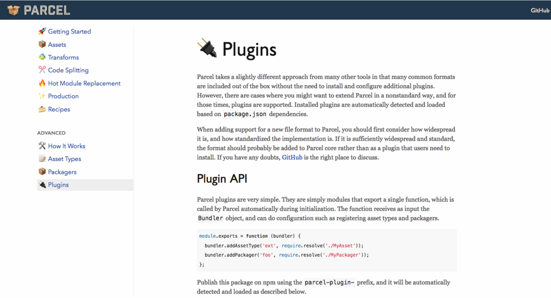Go to the Assets section
The image size is (551, 298).
[57, 45]
